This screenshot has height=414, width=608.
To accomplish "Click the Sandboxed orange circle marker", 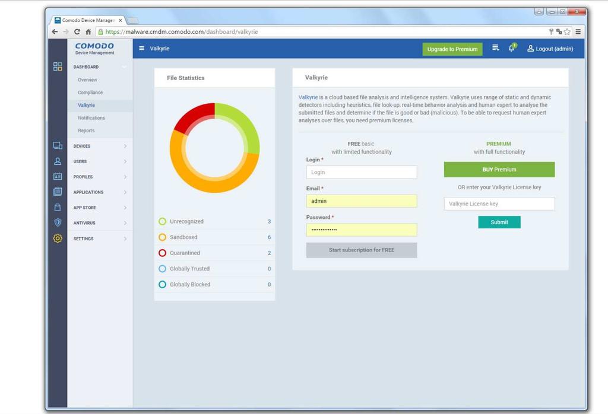I will 163,237.
